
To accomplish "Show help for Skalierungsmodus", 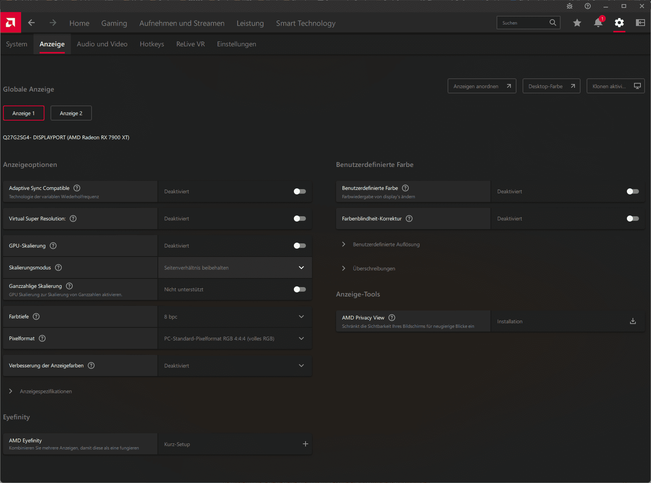I will 58,267.
